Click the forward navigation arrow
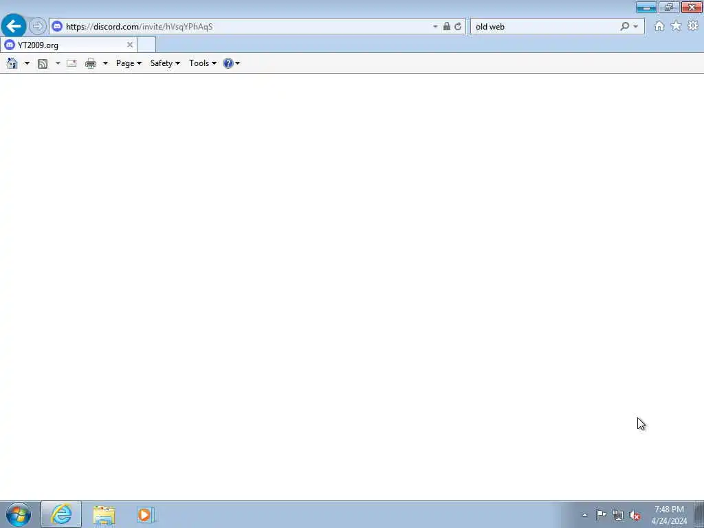This screenshot has width=704, height=528. pyautogui.click(x=37, y=26)
